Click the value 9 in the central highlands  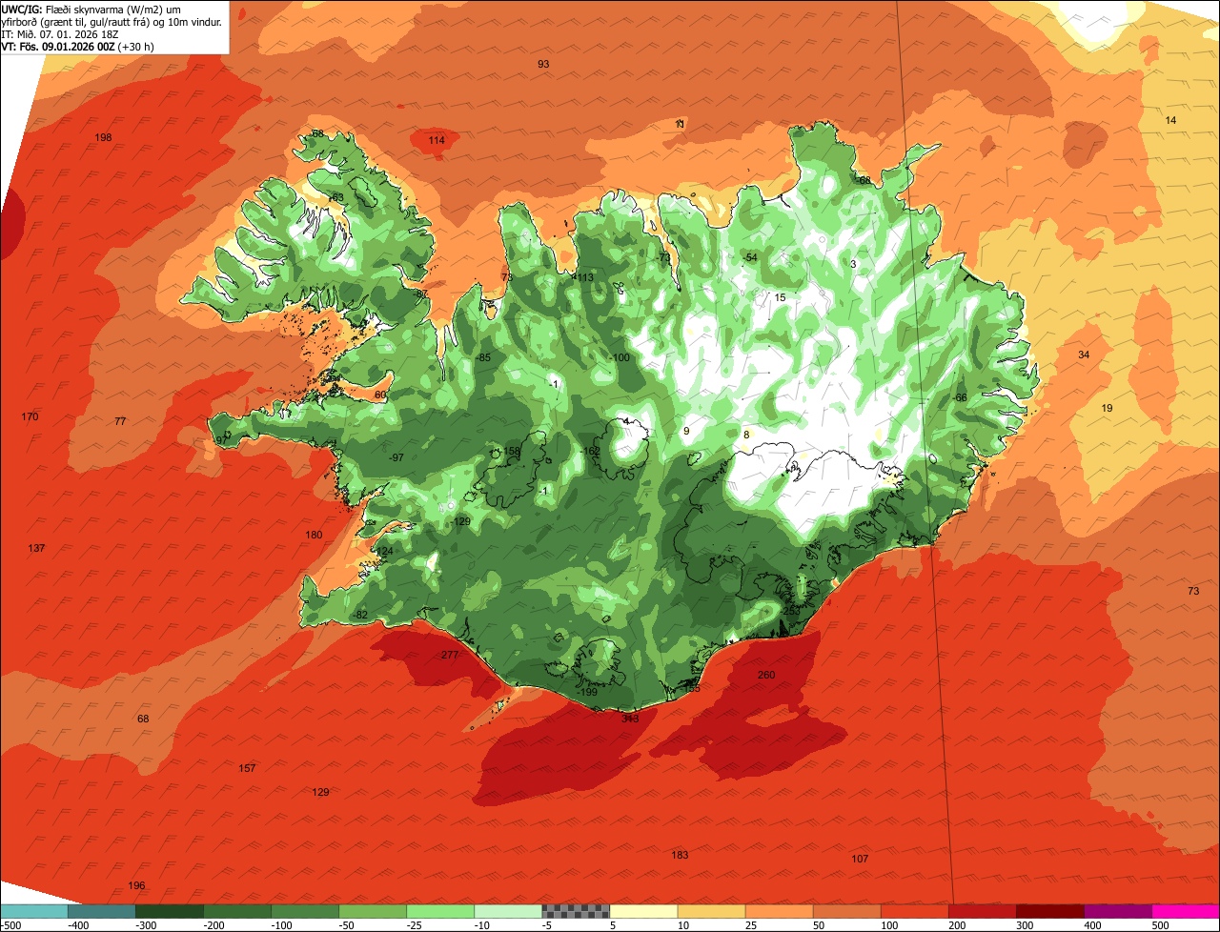click(x=686, y=431)
